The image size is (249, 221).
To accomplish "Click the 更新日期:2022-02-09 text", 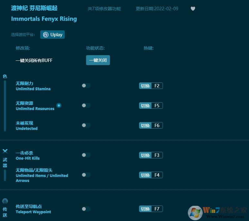I will [x=157, y=9].
